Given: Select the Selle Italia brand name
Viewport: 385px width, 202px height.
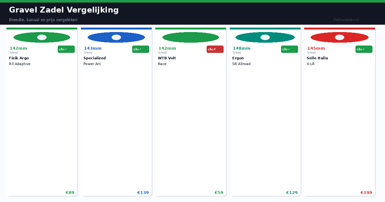Looking at the screenshot, I should 317,58.
